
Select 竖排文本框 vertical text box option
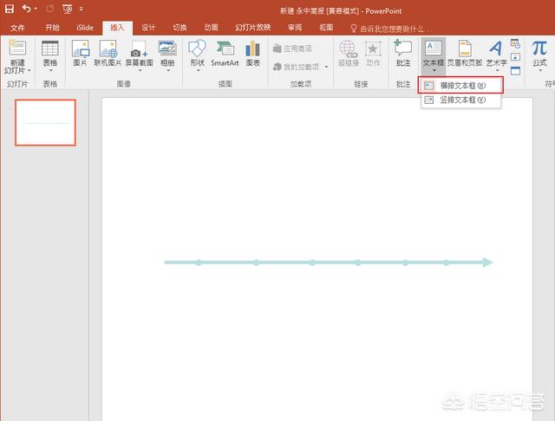point(461,100)
